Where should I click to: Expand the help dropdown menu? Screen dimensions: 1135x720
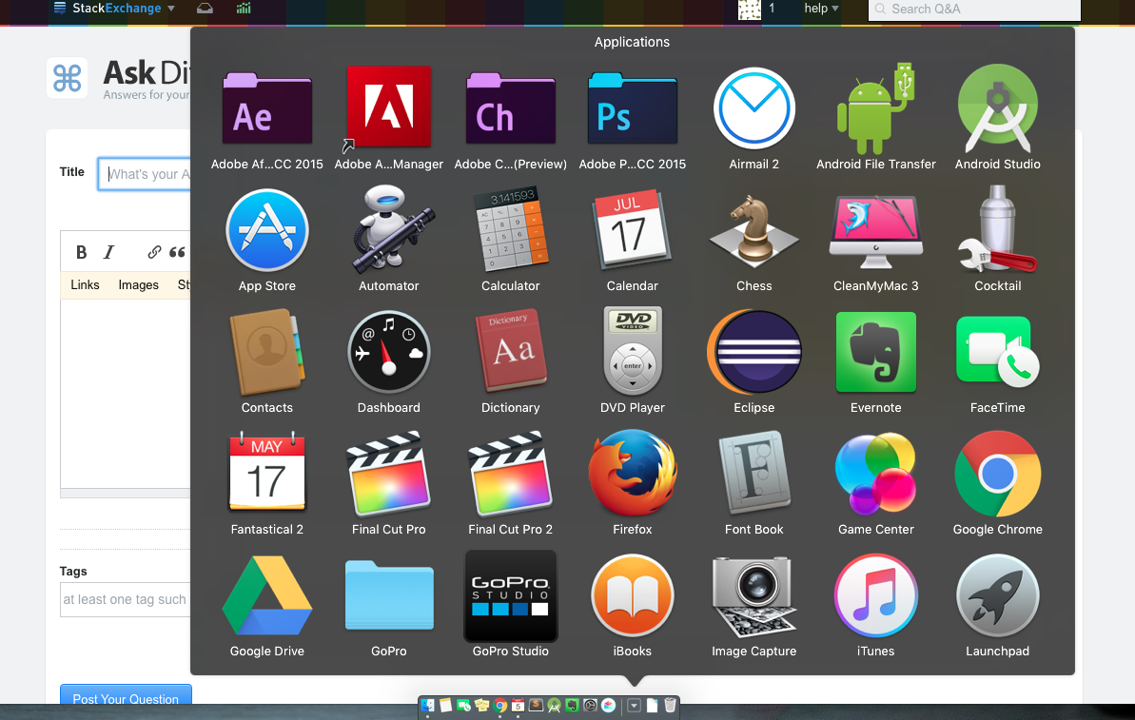pos(820,10)
